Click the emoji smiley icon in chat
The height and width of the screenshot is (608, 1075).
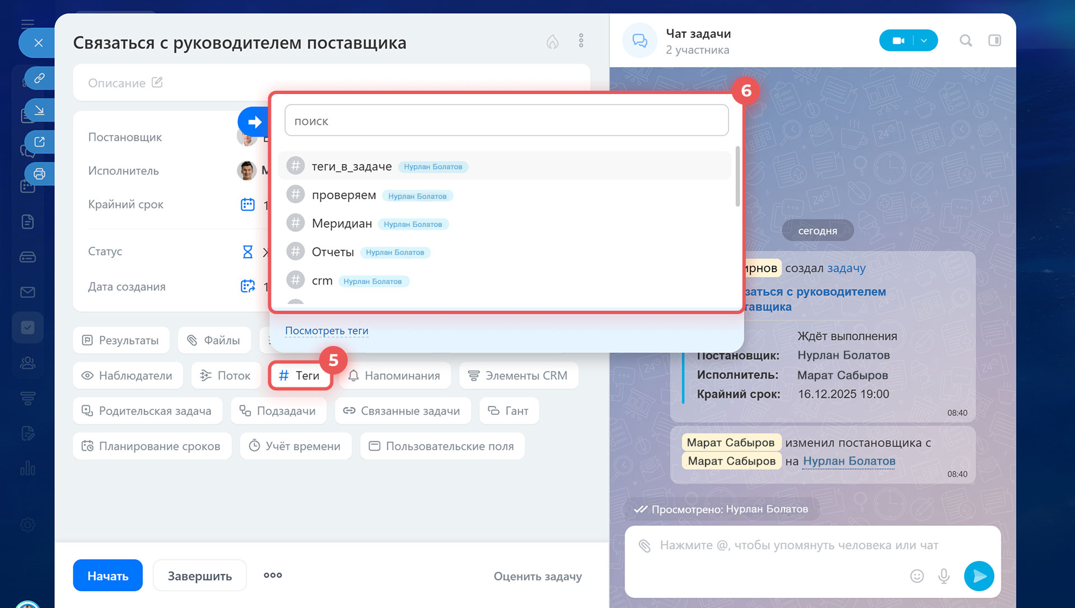(x=917, y=576)
